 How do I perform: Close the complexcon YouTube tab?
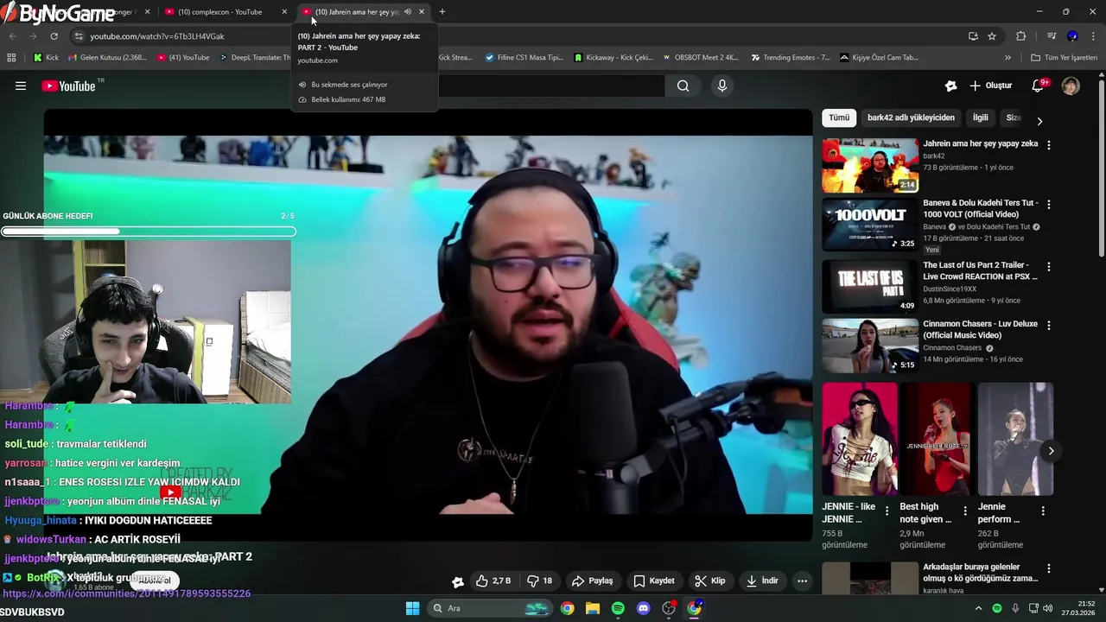284,12
